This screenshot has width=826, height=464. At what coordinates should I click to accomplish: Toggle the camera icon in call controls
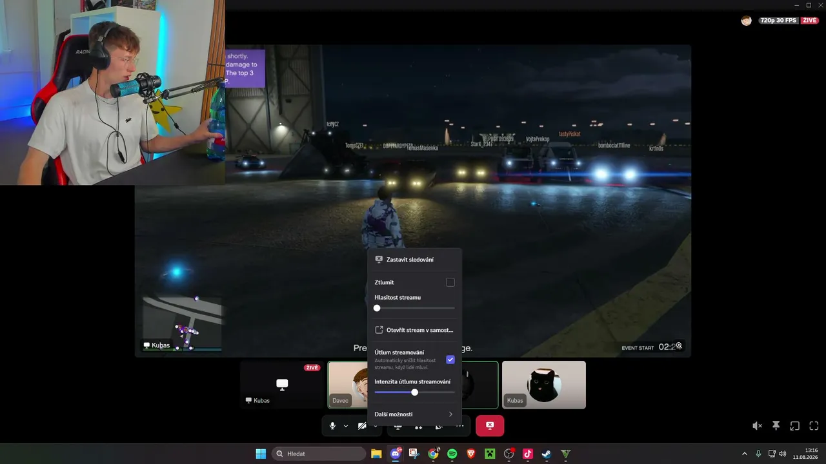tap(362, 426)
